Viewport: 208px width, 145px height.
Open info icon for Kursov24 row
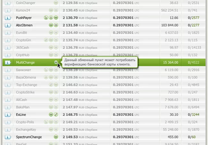pyautogui.click(x=8, y=10)
